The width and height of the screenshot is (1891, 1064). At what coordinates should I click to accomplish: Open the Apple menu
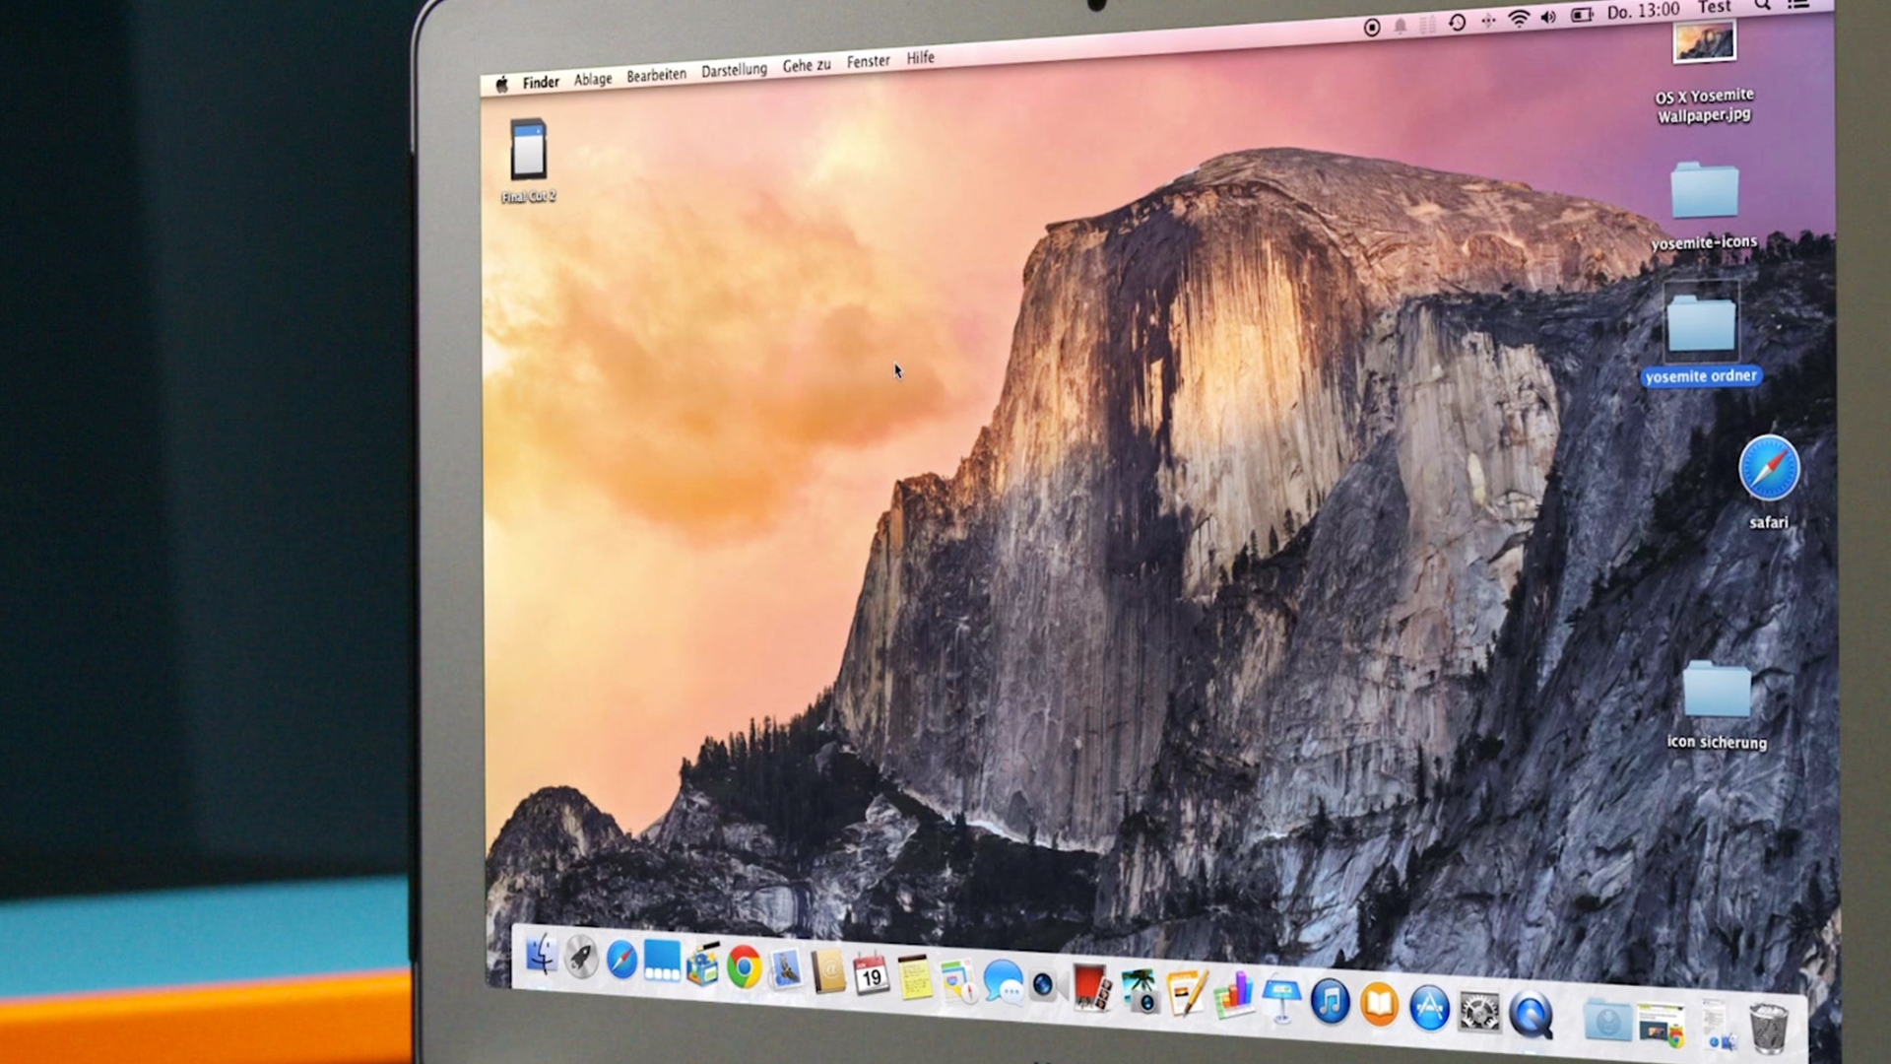pos(501,85)
